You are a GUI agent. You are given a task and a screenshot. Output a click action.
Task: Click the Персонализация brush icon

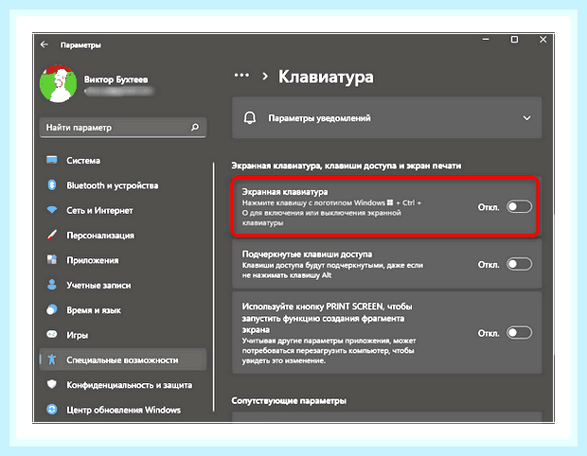pos(52,235)
